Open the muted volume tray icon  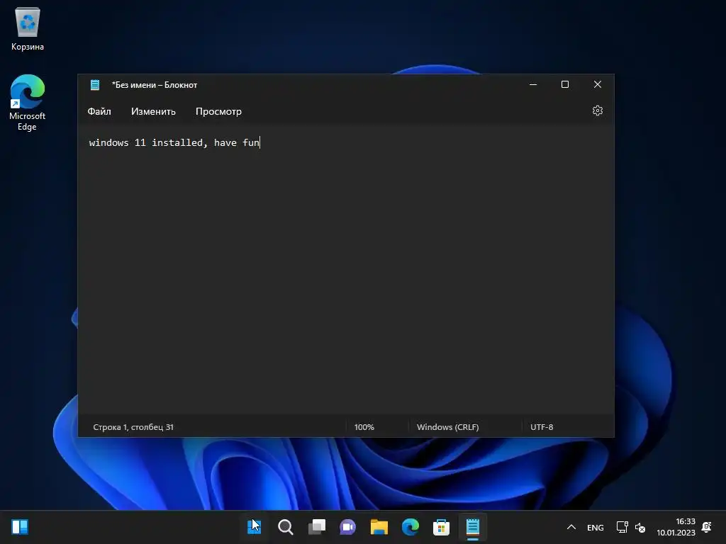[640, 527]
